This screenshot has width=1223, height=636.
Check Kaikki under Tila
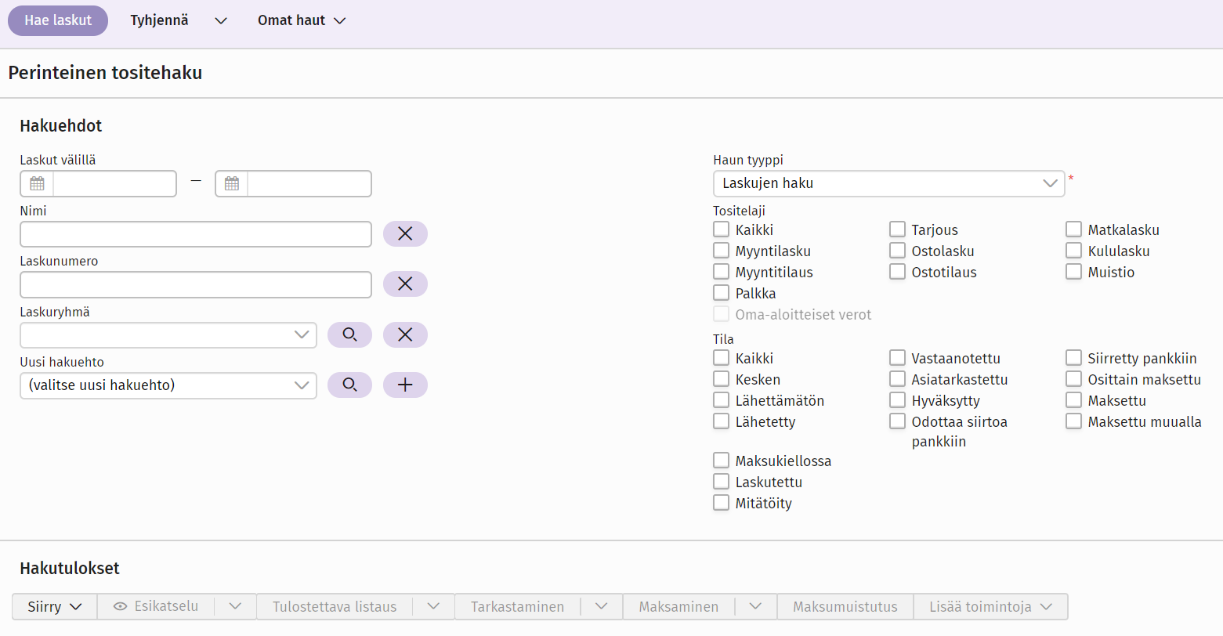[x=722, y=358]
